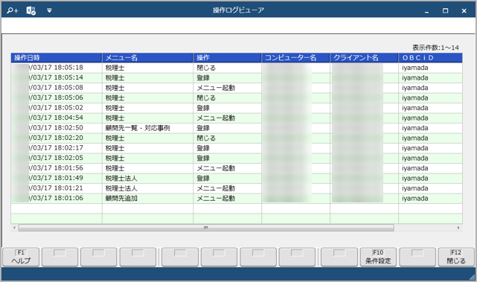Click the メニュー名 column header

(x=147, y=57)
